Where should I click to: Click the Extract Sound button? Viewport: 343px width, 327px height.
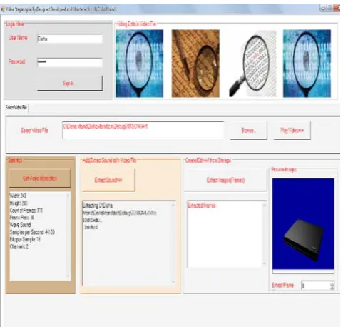coord(108,180)
